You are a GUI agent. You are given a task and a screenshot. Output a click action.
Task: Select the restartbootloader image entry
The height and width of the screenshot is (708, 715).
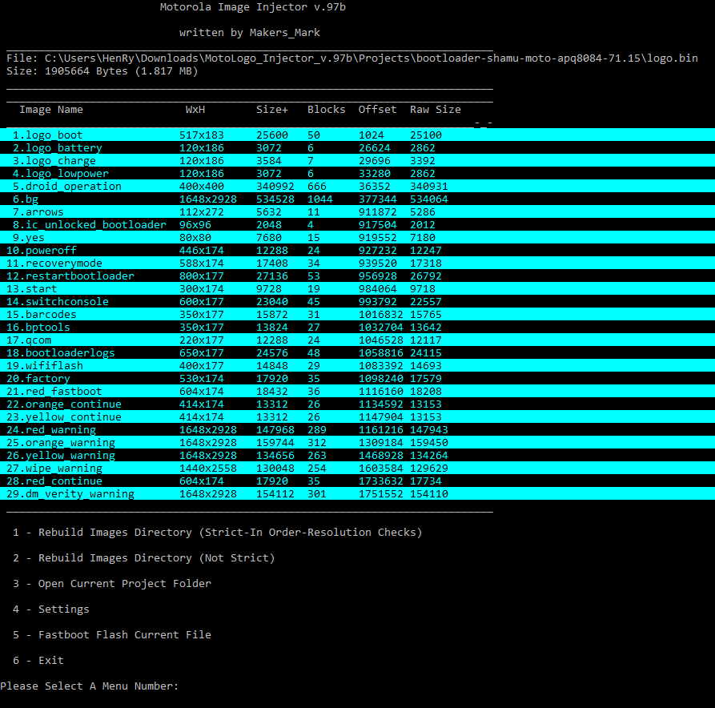click(x=70, y=276)
